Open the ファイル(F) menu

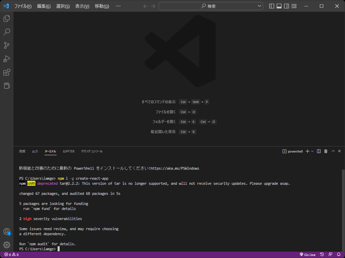[x=23, y=6]
